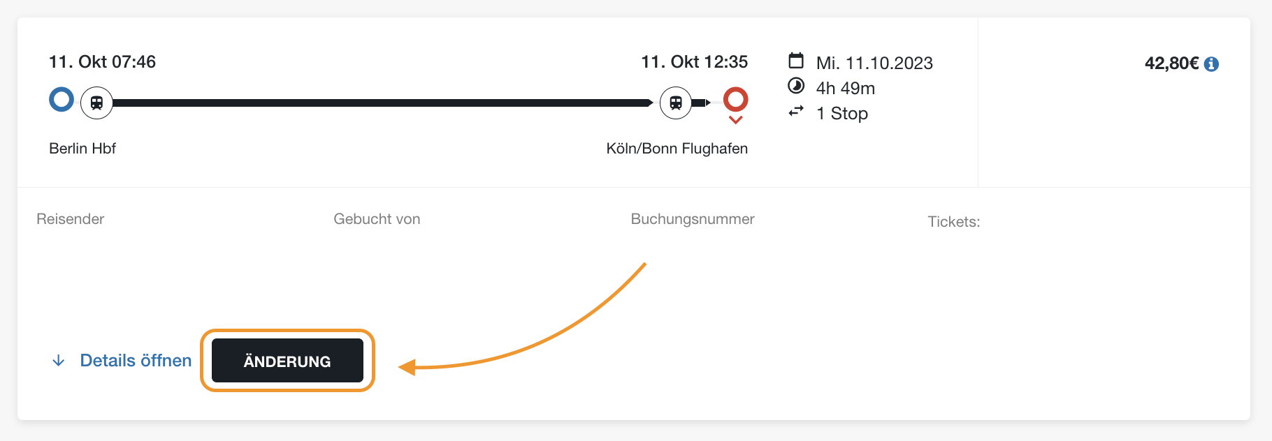This screenshot has height=441, width=1272.
Task: Click the transfer arrows icon by 1 Stop
Action: pos(796,112)
